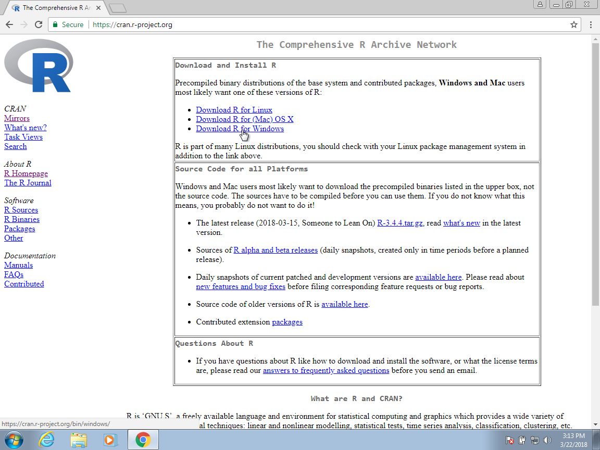Launch Internet Explorer from taskbar
600x450 pixels.
47,440
